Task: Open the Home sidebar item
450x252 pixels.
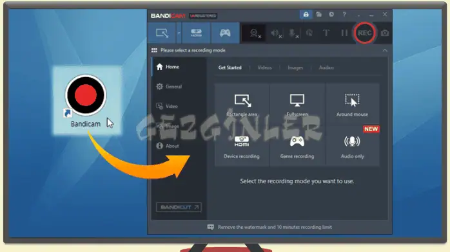Action: pos(179,67)
